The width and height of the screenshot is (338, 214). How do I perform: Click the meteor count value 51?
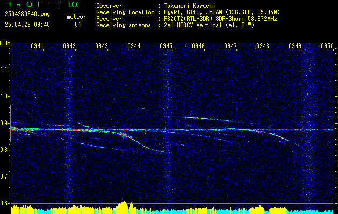(78, 25)
